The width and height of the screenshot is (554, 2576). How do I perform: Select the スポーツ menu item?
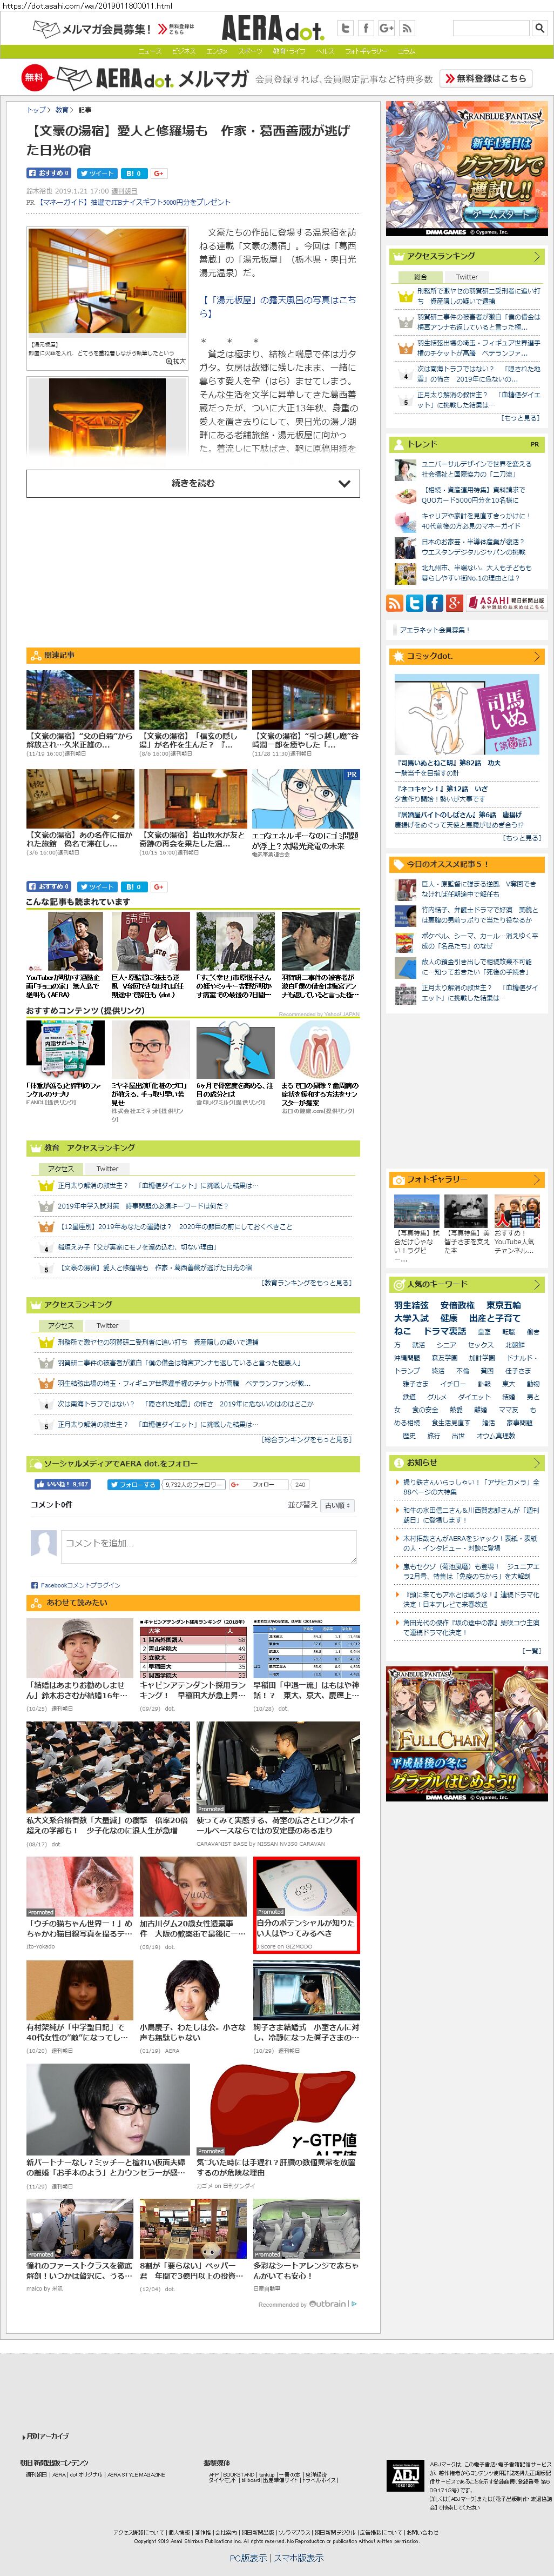[251, 51]
